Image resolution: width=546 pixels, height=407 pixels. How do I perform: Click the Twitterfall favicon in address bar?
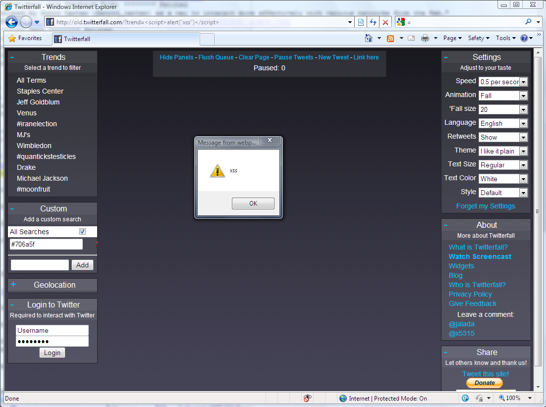[50, 22]
